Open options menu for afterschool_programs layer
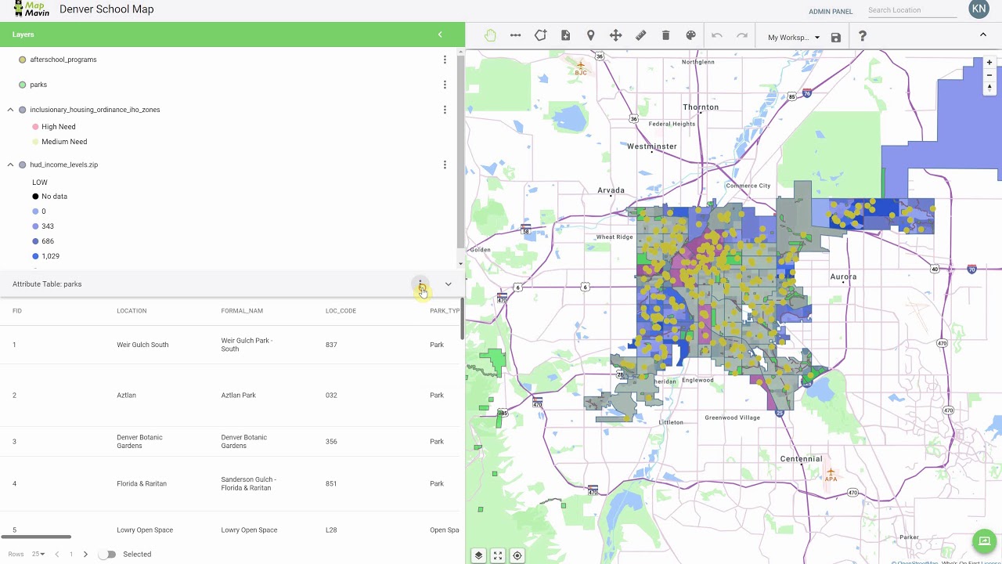The image size is (1002, 564). [445, 60]
